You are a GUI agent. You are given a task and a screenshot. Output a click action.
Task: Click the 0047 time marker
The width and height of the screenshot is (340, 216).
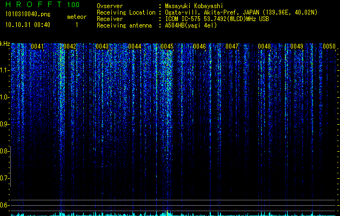pyautogui.click(x=232, y=46)
